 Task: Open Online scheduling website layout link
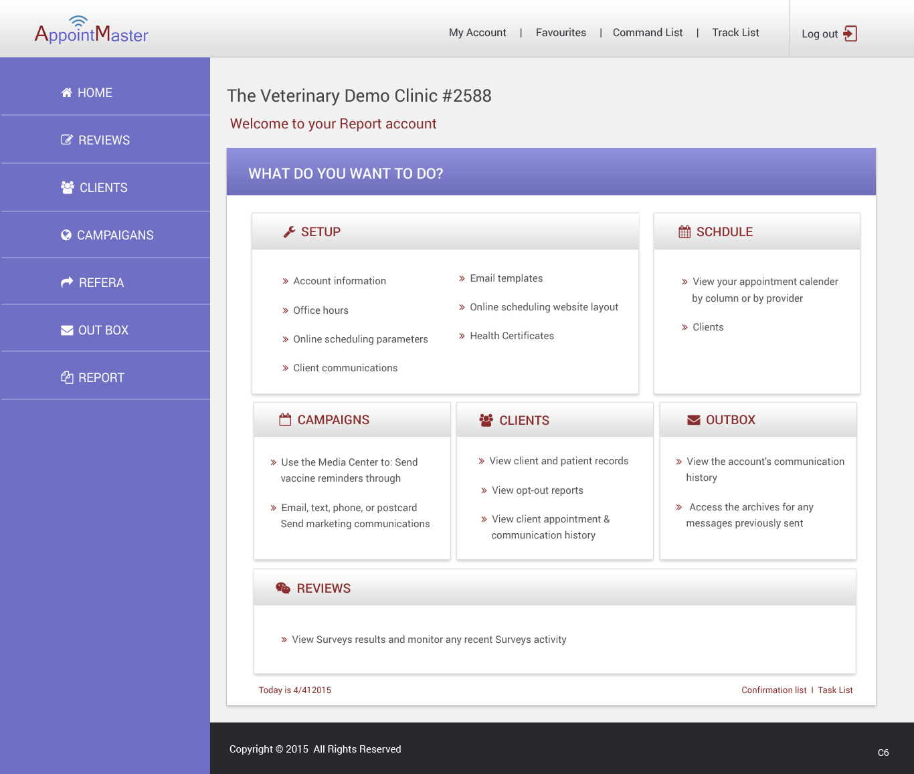click(544, 307)
